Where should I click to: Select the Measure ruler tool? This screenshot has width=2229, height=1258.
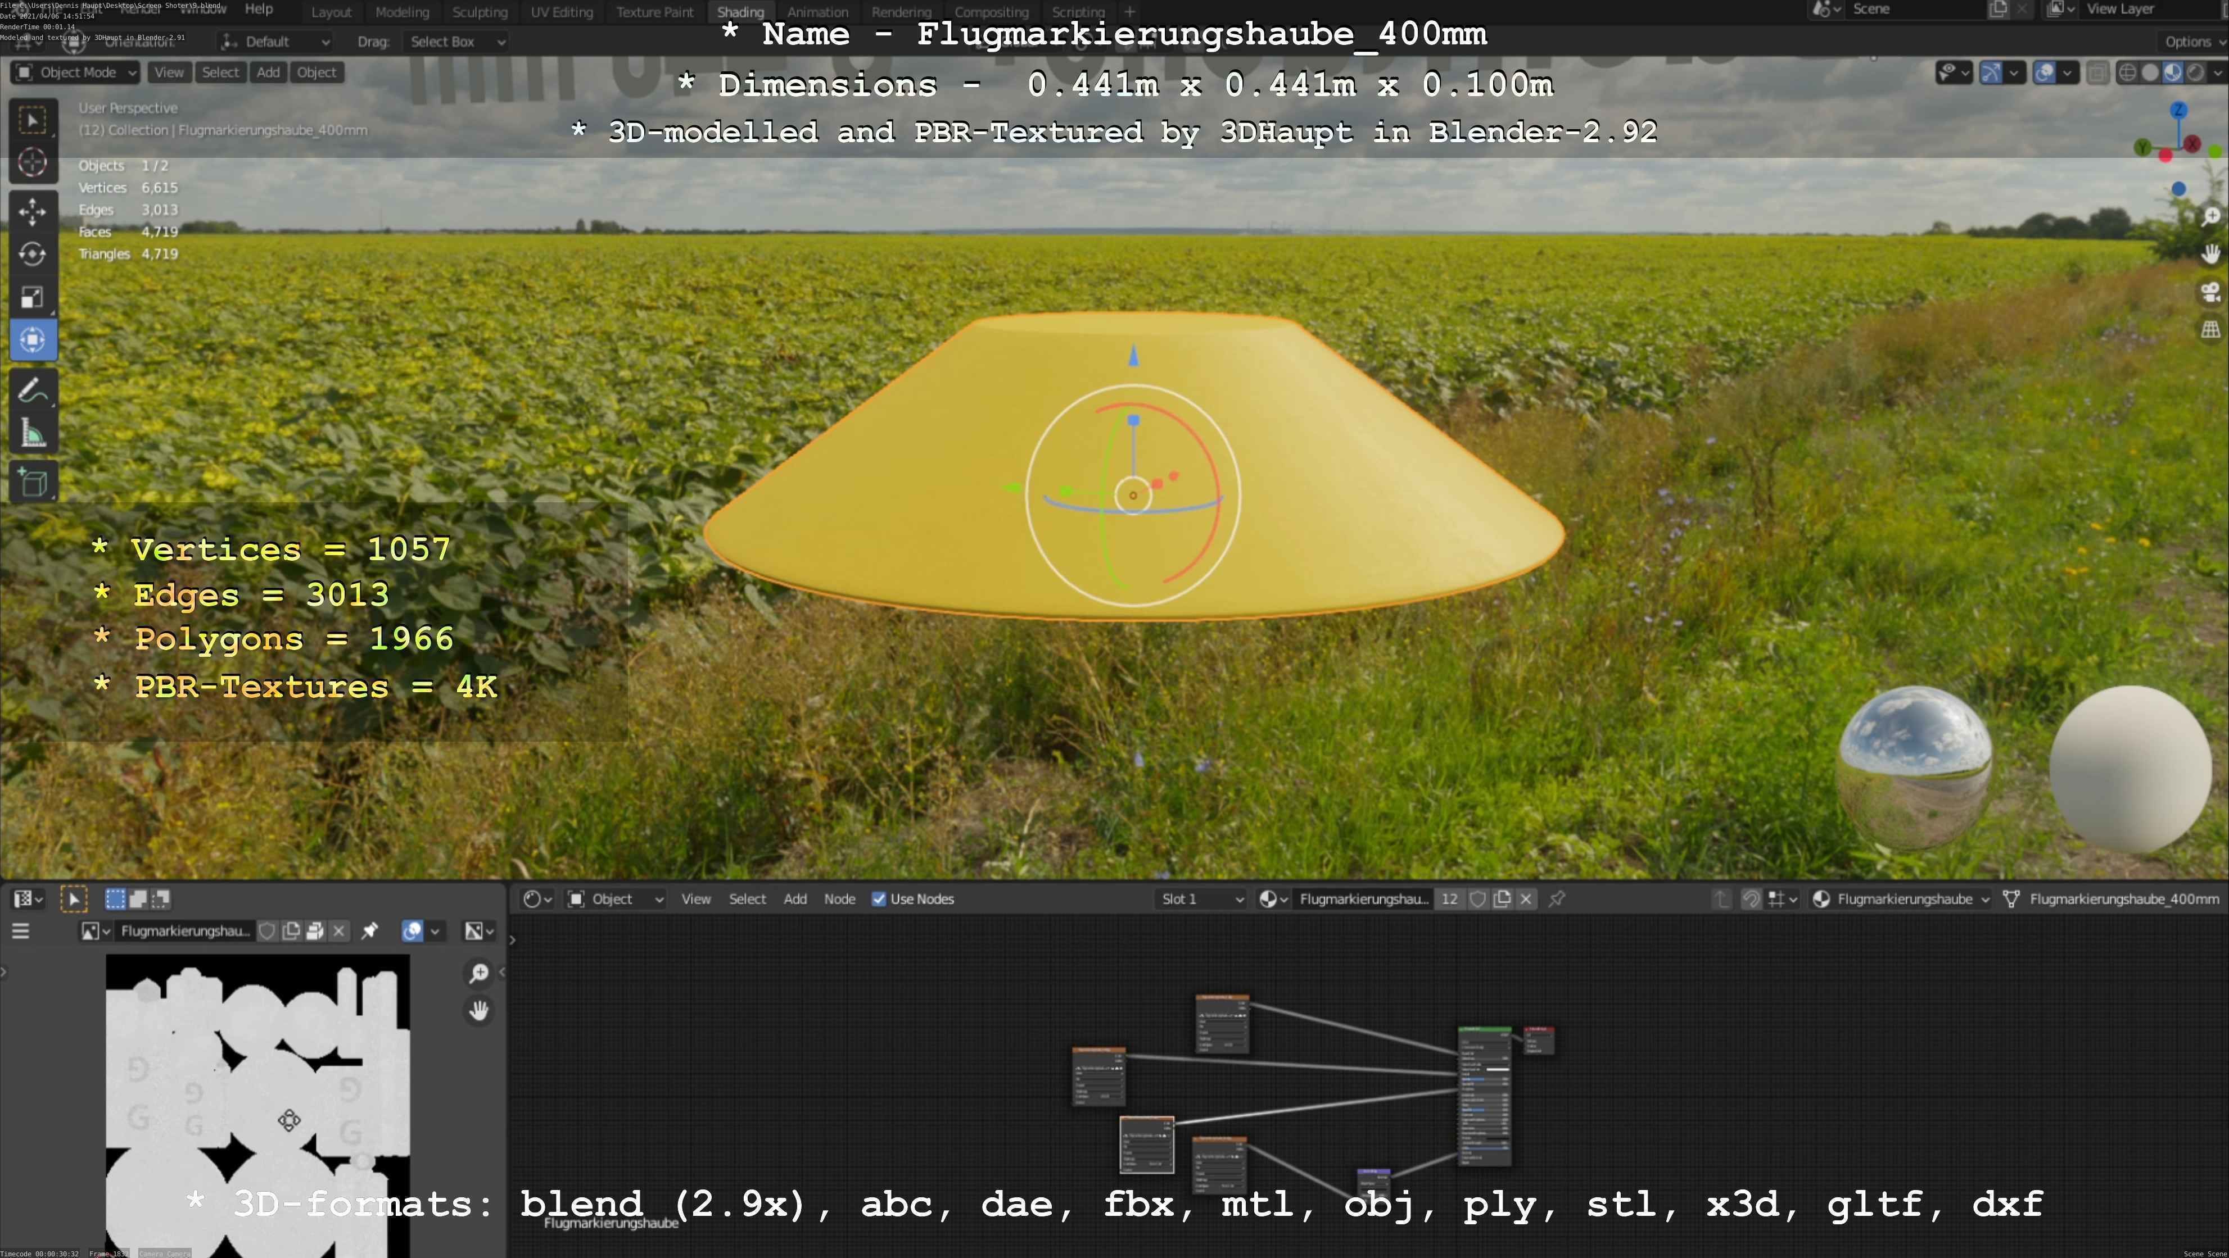click(x=33, y=433)
